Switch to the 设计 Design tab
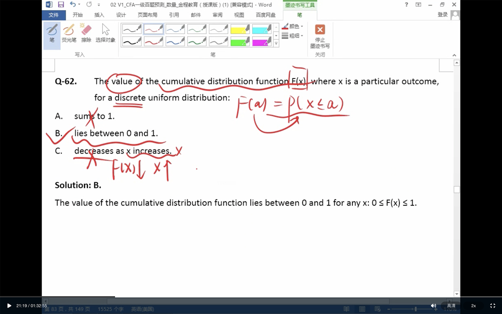 tap(121, 15)
